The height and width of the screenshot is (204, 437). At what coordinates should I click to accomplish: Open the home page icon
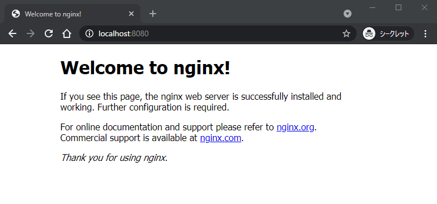click(67, 34)
